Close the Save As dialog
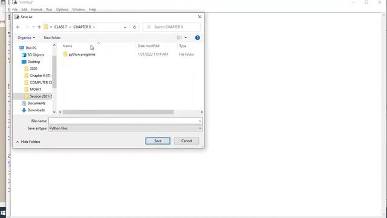 (x=200, y=17)
